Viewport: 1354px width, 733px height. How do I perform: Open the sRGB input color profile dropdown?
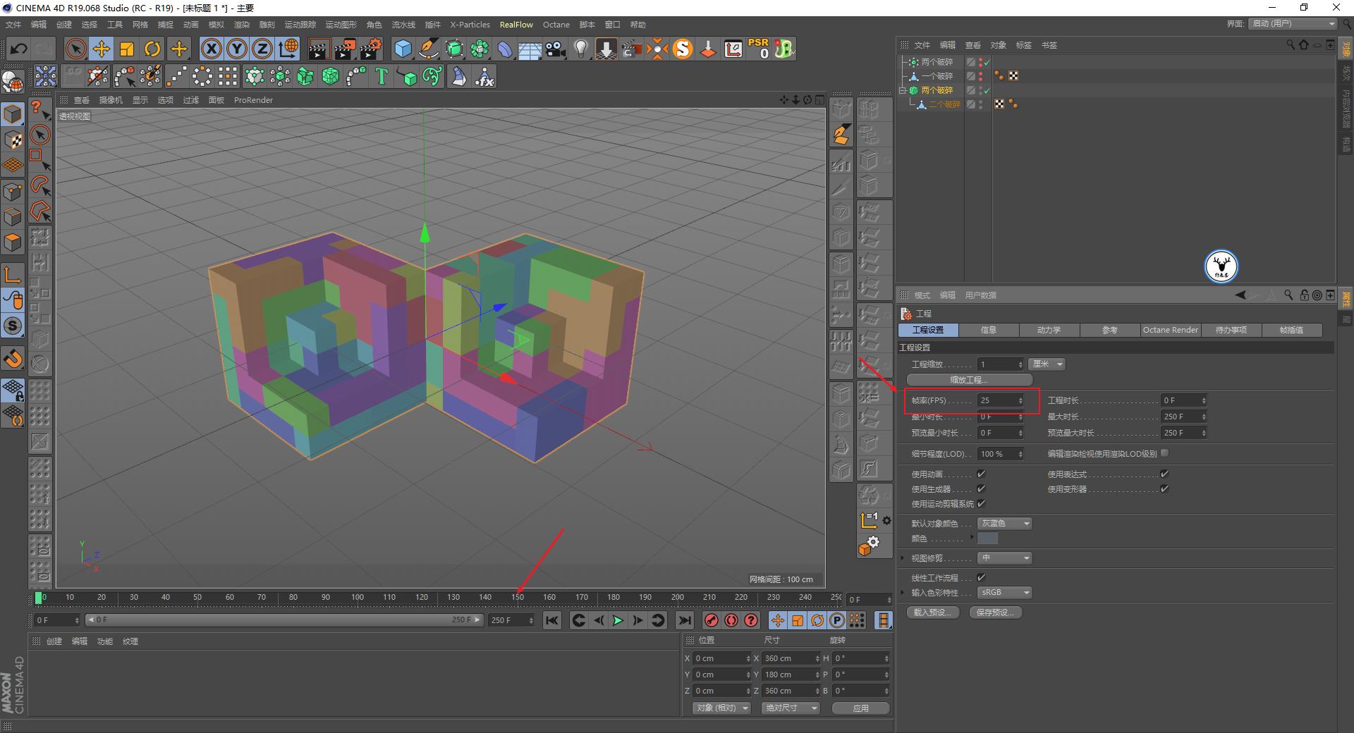coord(1004,592)
